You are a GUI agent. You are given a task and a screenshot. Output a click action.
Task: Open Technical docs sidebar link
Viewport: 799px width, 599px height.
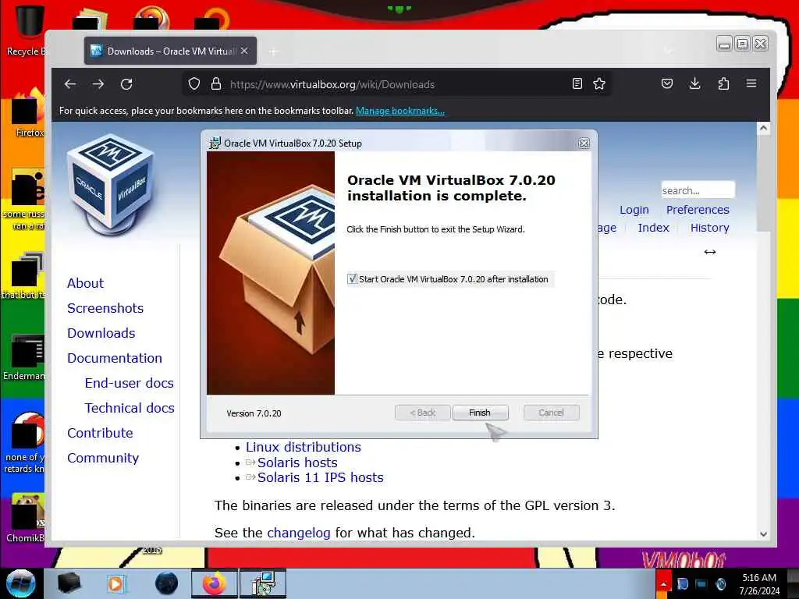tap(130, 408)
